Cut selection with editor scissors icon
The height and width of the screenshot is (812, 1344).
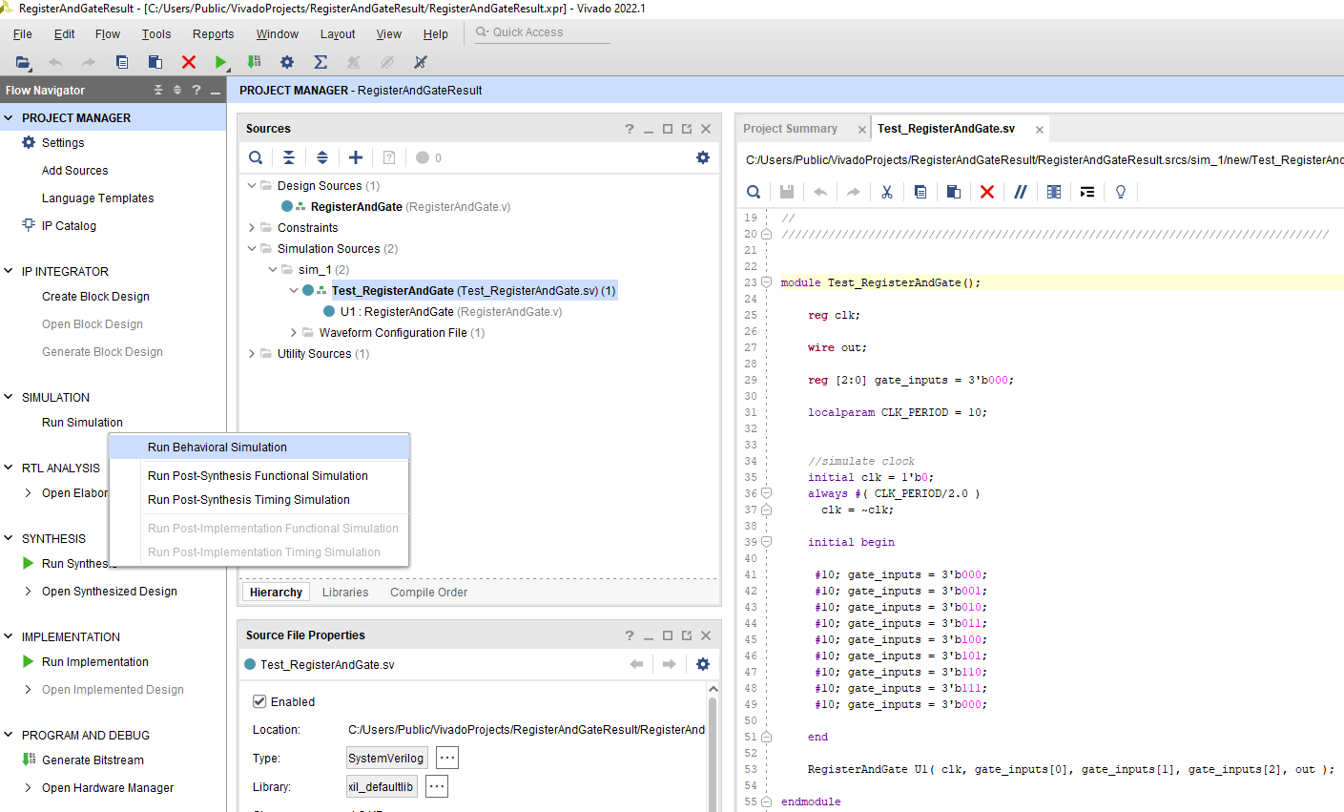click(887, 192)
